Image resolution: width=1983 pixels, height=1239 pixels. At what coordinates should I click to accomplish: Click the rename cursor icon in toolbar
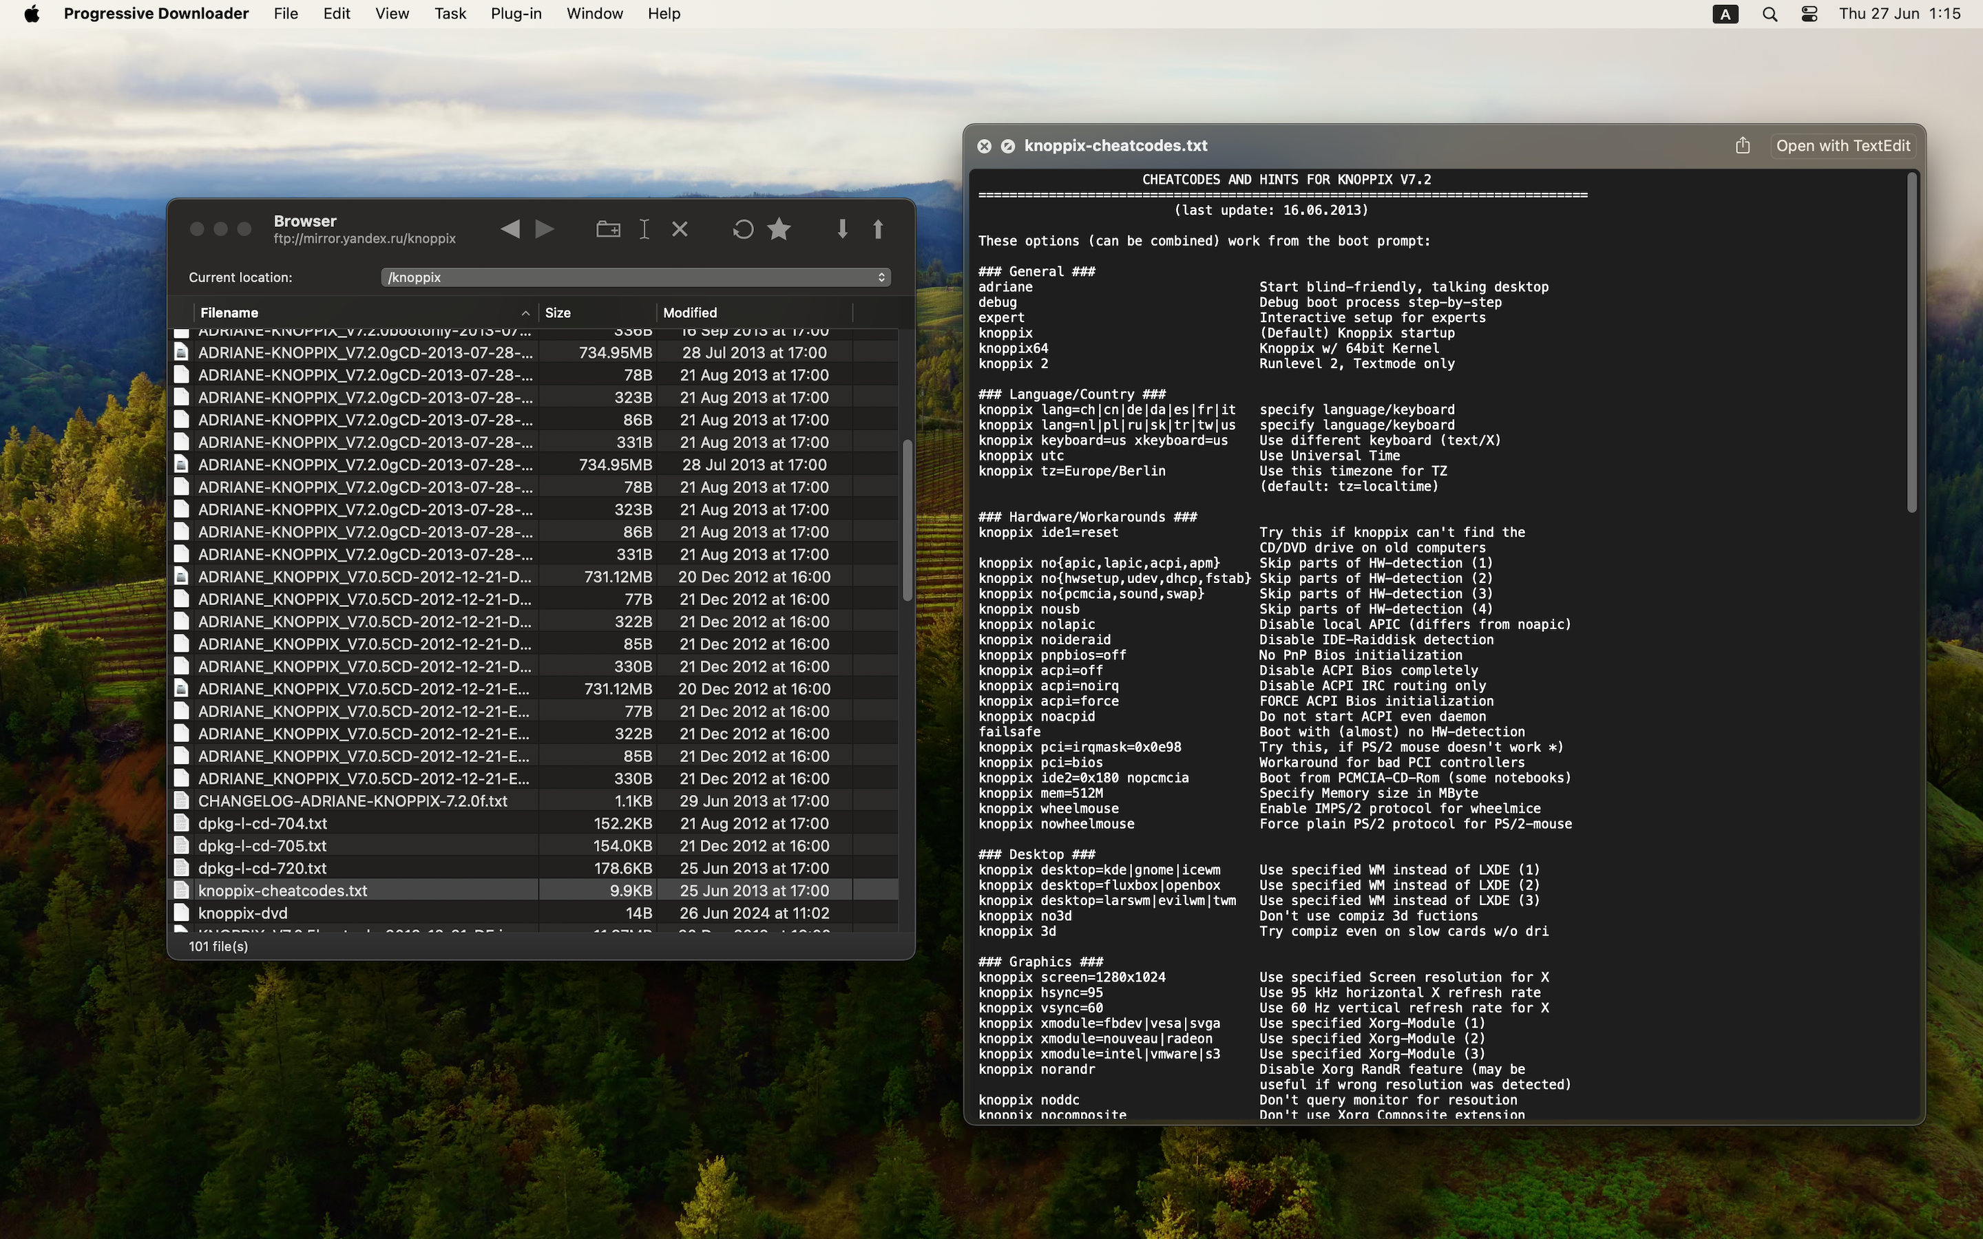click(644, 229)
